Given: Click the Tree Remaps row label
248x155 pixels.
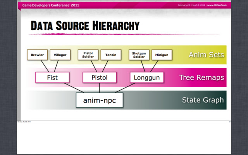Looking at the screenshot, I should tap(201, 77).
